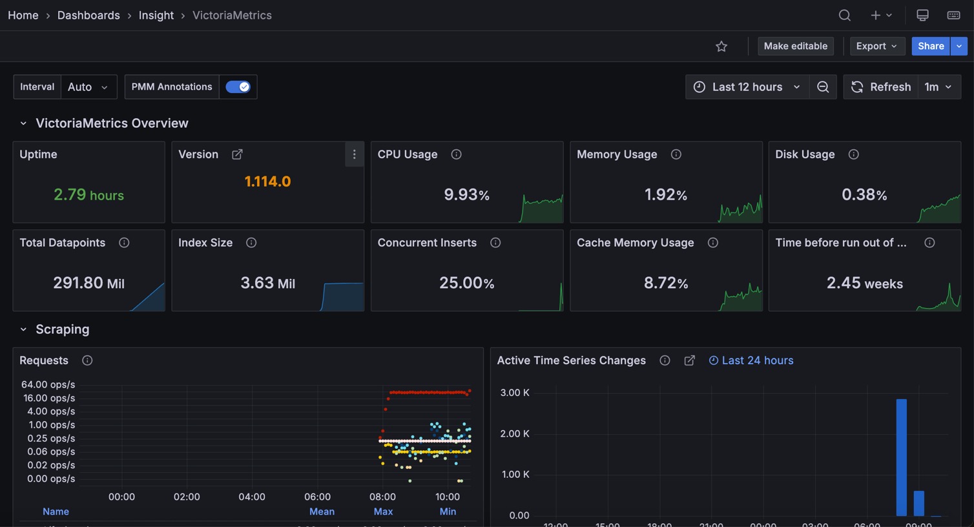Viewport: 974px width, 527px height.
Task: Collapse the Scraping section
Action: coord(23,329)
